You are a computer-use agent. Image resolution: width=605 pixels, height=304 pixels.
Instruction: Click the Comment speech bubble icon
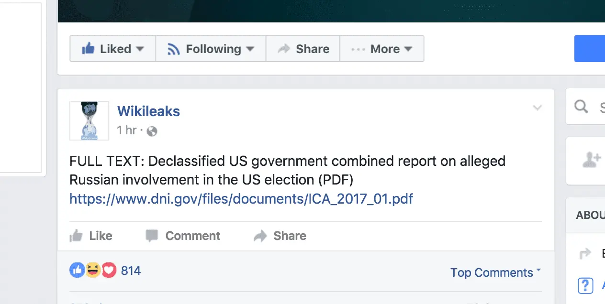(x=152, y=236)
